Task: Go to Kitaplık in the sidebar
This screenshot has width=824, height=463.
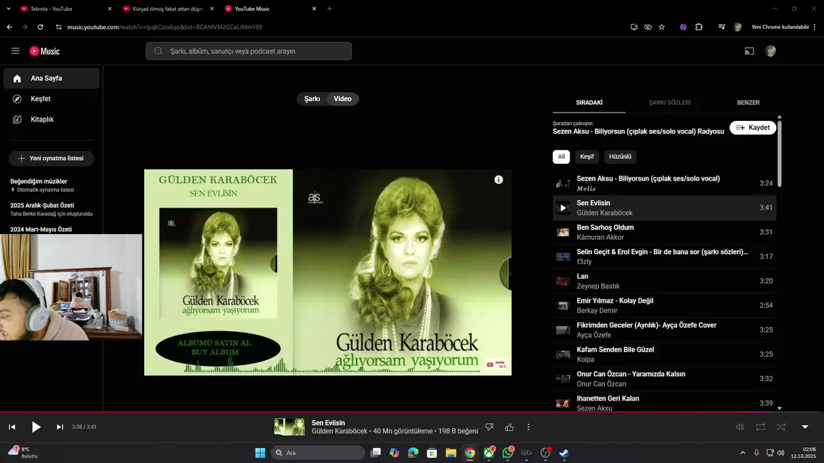Action: click(51, 120)
